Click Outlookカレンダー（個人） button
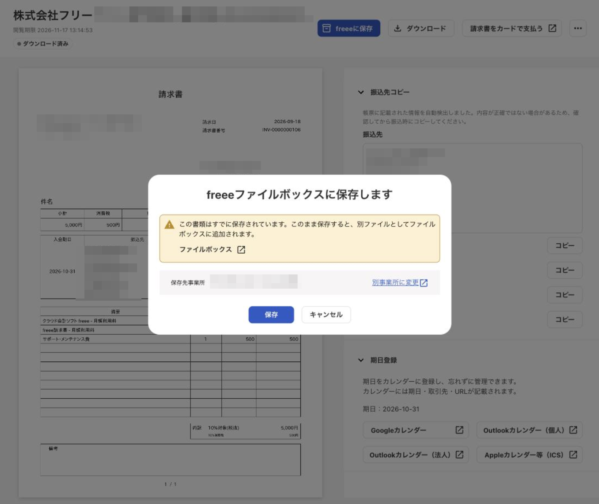The height and width of the screenshot is (504, 599). click(x=530, y=430)
